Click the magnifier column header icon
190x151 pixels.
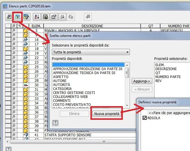point(14,26)
